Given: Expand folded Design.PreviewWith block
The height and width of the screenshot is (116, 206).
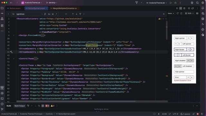Looking at the screenshot, I should 14,35.
